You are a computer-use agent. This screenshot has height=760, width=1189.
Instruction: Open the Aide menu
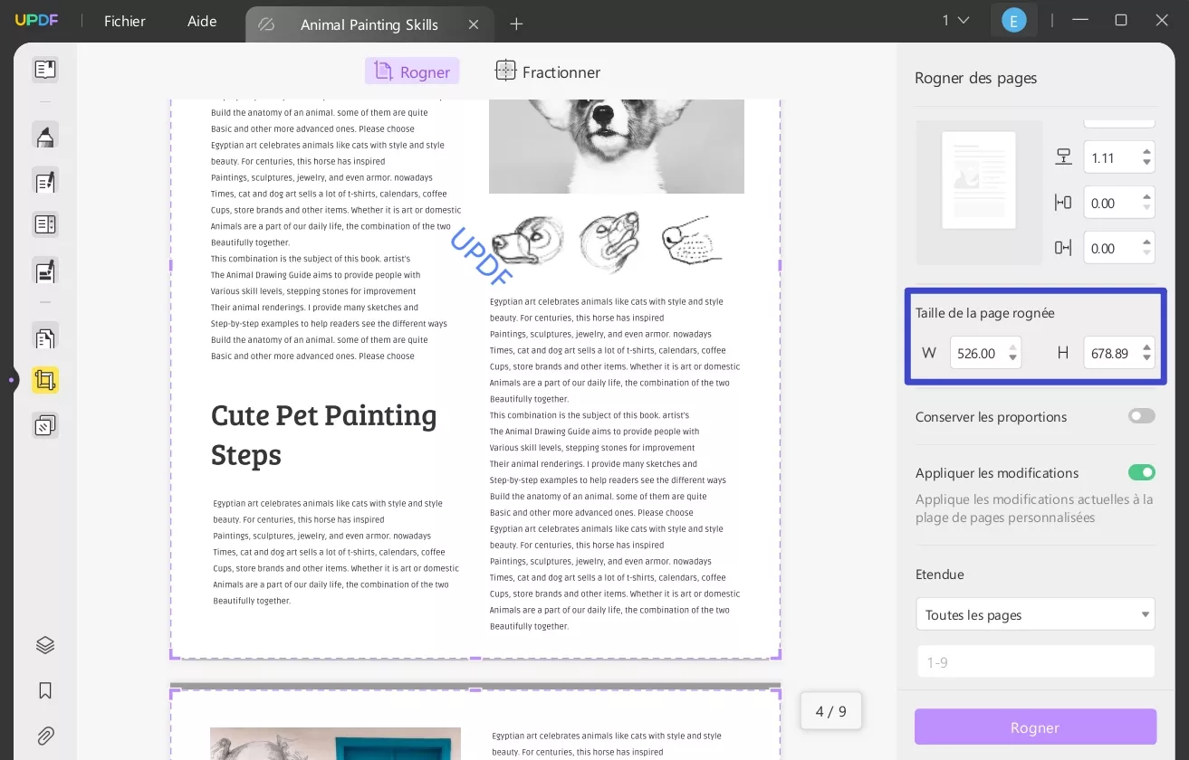[x=202, y=21]
